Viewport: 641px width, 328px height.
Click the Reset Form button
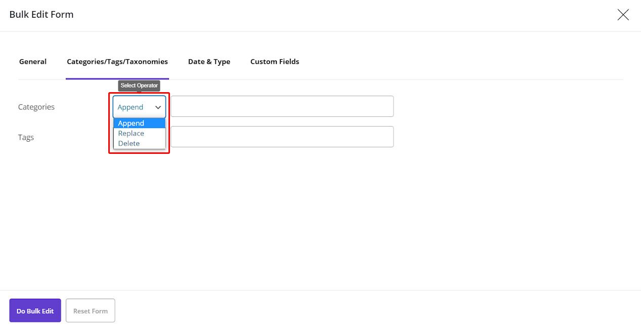click(x=91, y=311)
